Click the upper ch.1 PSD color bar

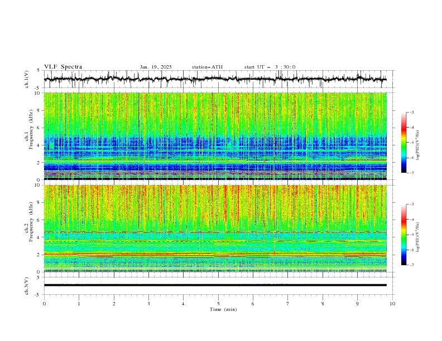tap(403, 143)
